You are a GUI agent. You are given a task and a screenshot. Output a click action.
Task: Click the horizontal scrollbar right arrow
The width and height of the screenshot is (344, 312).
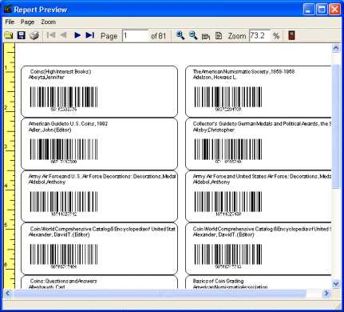point(326,294)
